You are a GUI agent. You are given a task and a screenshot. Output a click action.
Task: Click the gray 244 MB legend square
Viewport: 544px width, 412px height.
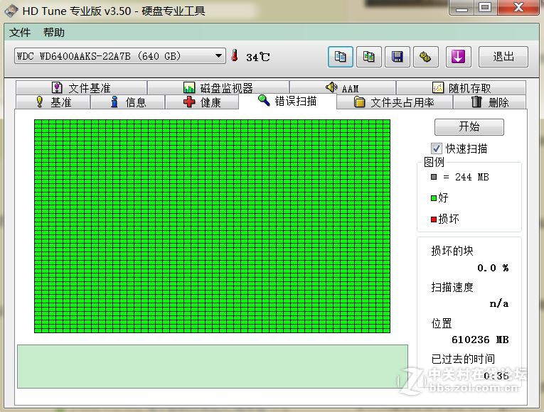point(434,177)
